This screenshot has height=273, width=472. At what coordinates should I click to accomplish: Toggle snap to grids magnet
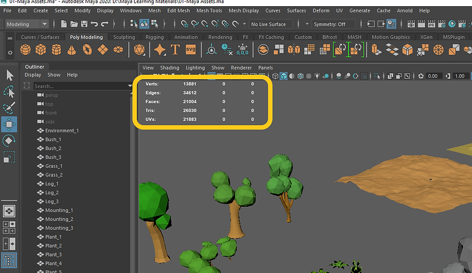coord(184,24)
